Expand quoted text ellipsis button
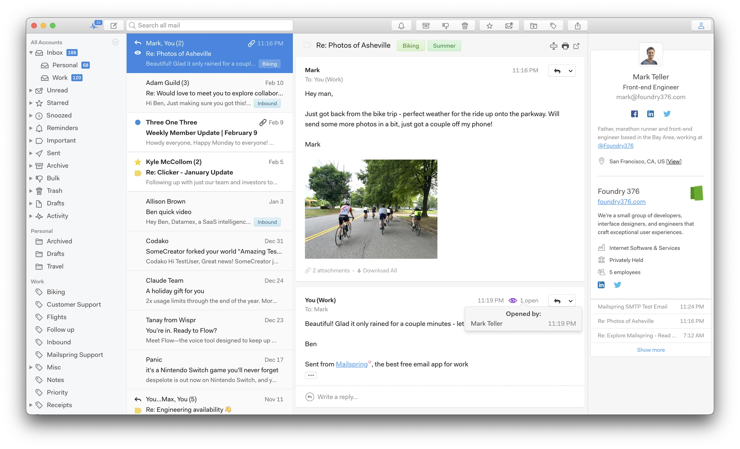This screenshot has height=449, width=740. [x=311, y=375]
